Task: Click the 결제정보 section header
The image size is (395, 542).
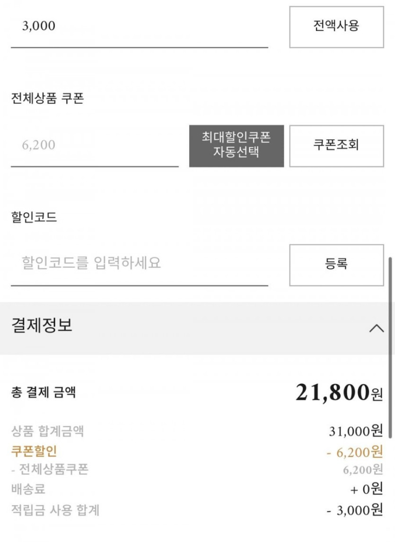Action: (x=42, y=326)
